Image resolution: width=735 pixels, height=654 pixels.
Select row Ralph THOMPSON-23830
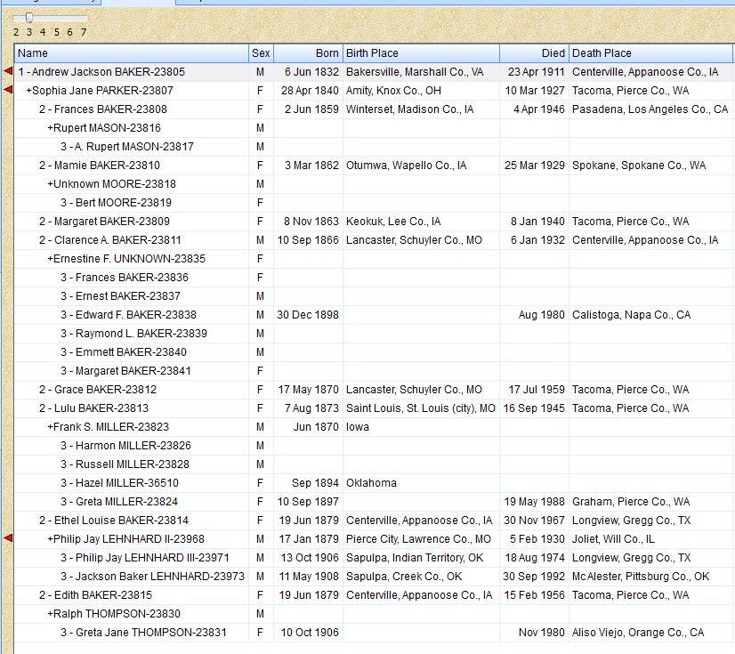(374, 614)
